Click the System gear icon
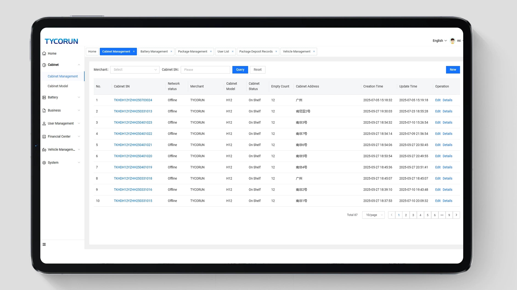Viewport: 517px width, 290px height. point(44,163)
